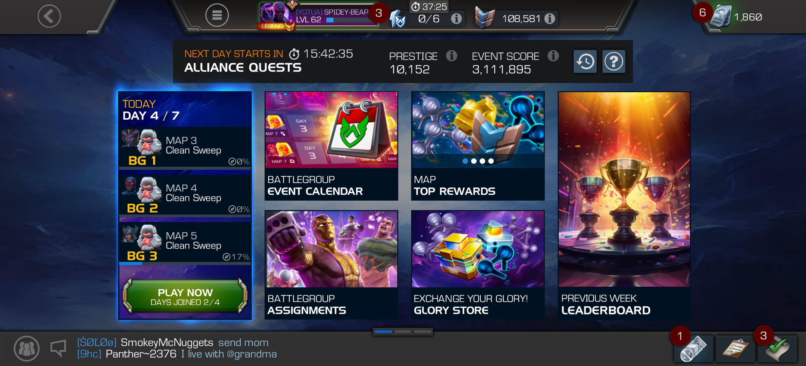This screenshot has height=366, width=806.
Task: Select BG 3 Map 5 row
Action: coord(185,244)
